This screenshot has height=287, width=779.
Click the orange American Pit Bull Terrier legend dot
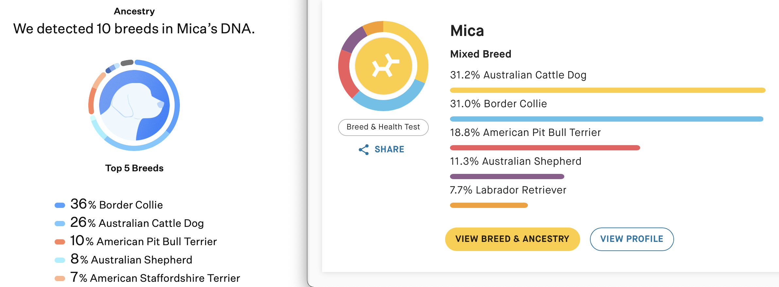coord(60,242)
